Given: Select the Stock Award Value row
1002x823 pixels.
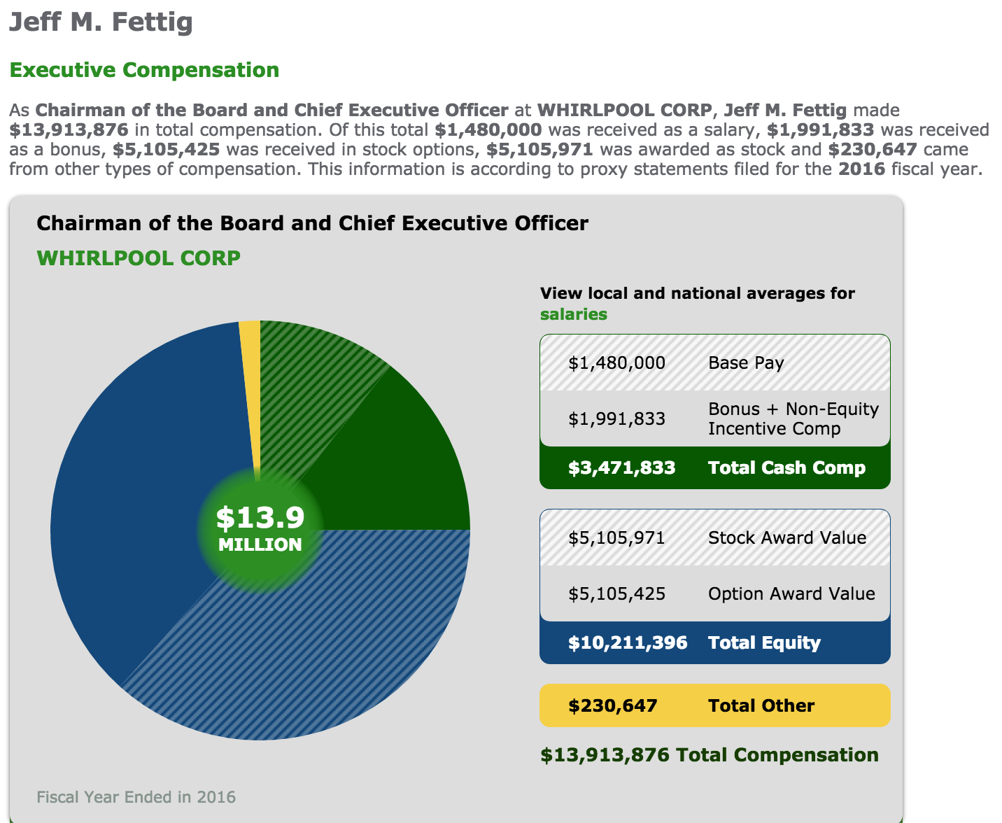Looking at the screenshot, I should pos(714,538).
